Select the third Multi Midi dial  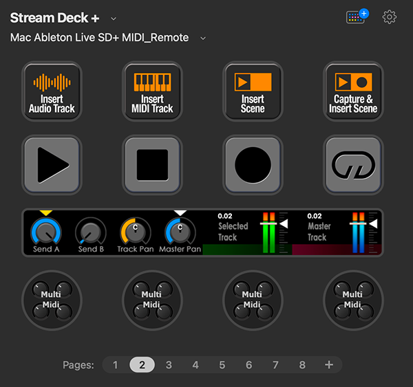(253, 300)
